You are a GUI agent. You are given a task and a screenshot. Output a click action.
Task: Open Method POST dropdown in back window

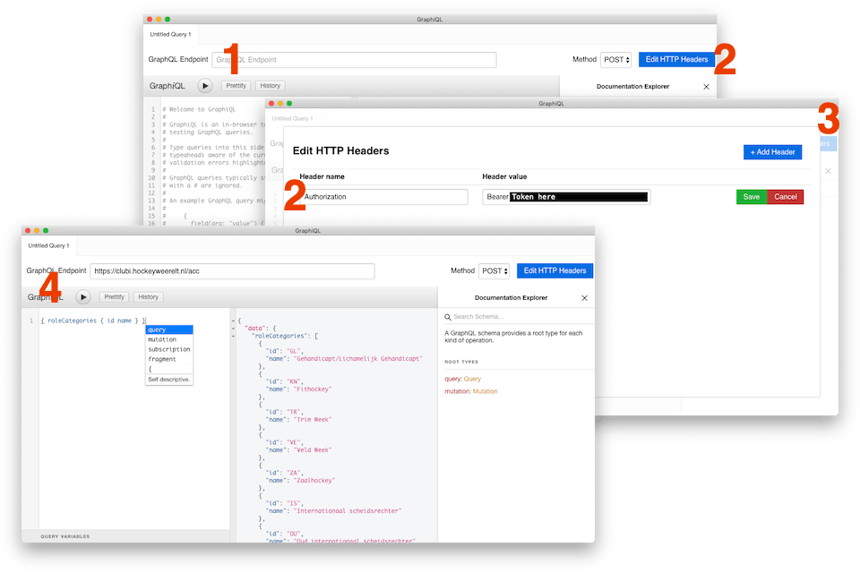616,60
